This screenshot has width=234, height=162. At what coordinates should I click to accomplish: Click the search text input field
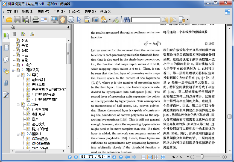[146, 20]
